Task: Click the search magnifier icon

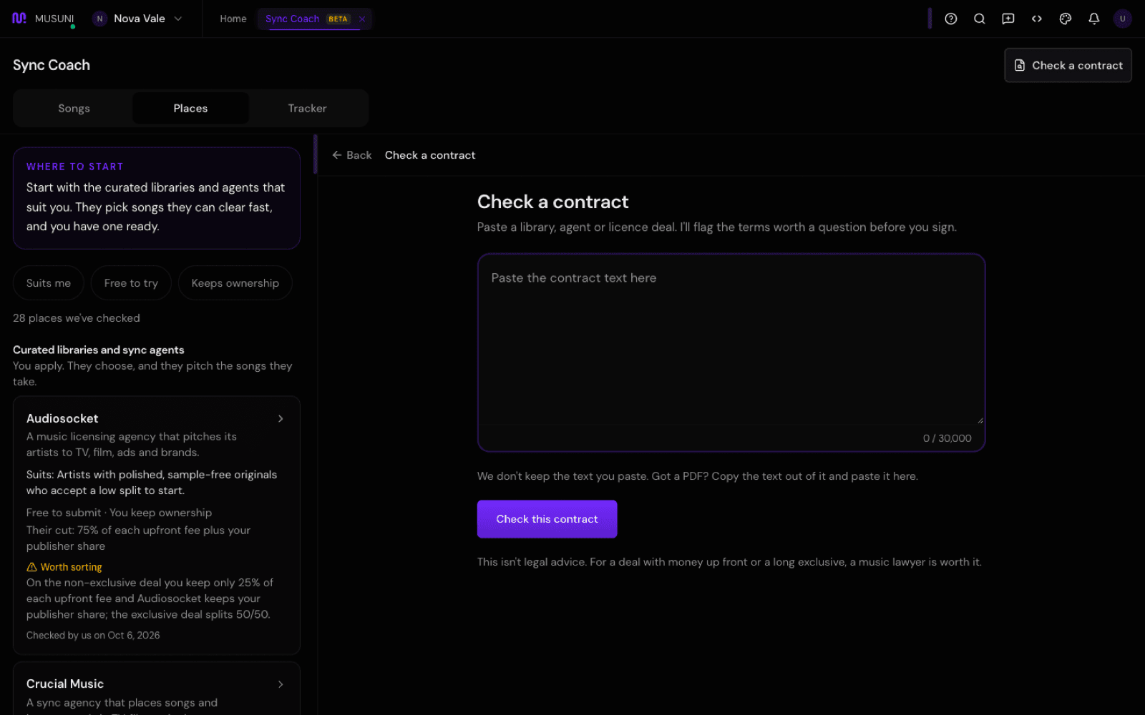Action: click(x=979, y=19)
